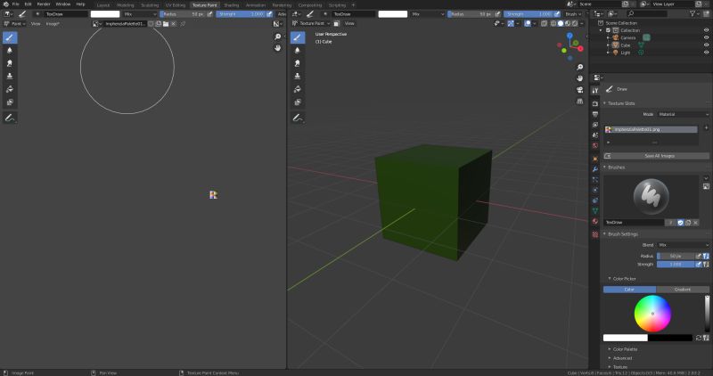This screenshot has height=376, width=713.
Task: Select Draw brush tool in 3D viewport
Action: click(298, 37)
